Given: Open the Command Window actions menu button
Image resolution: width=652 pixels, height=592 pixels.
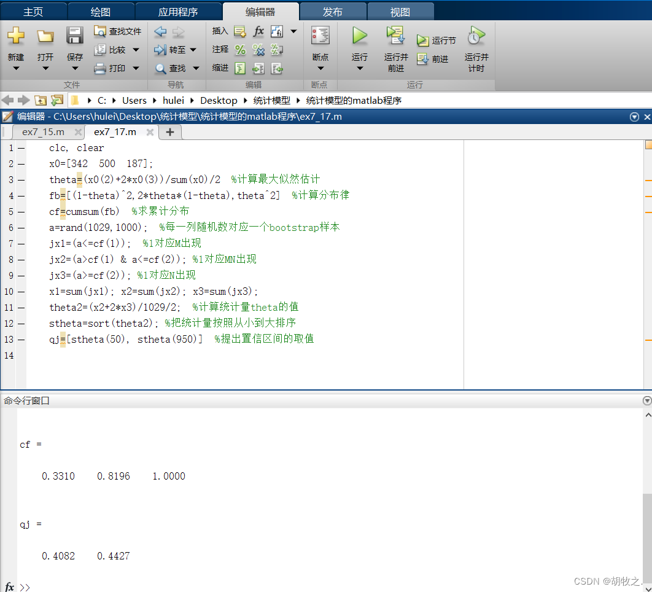Looking at the screenshot, I should [x=647, y=400].
